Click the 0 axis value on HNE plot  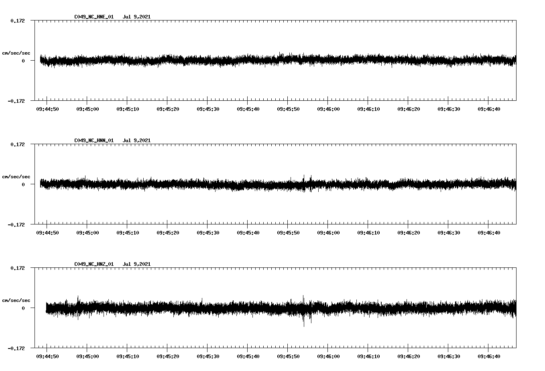point(23,61)
